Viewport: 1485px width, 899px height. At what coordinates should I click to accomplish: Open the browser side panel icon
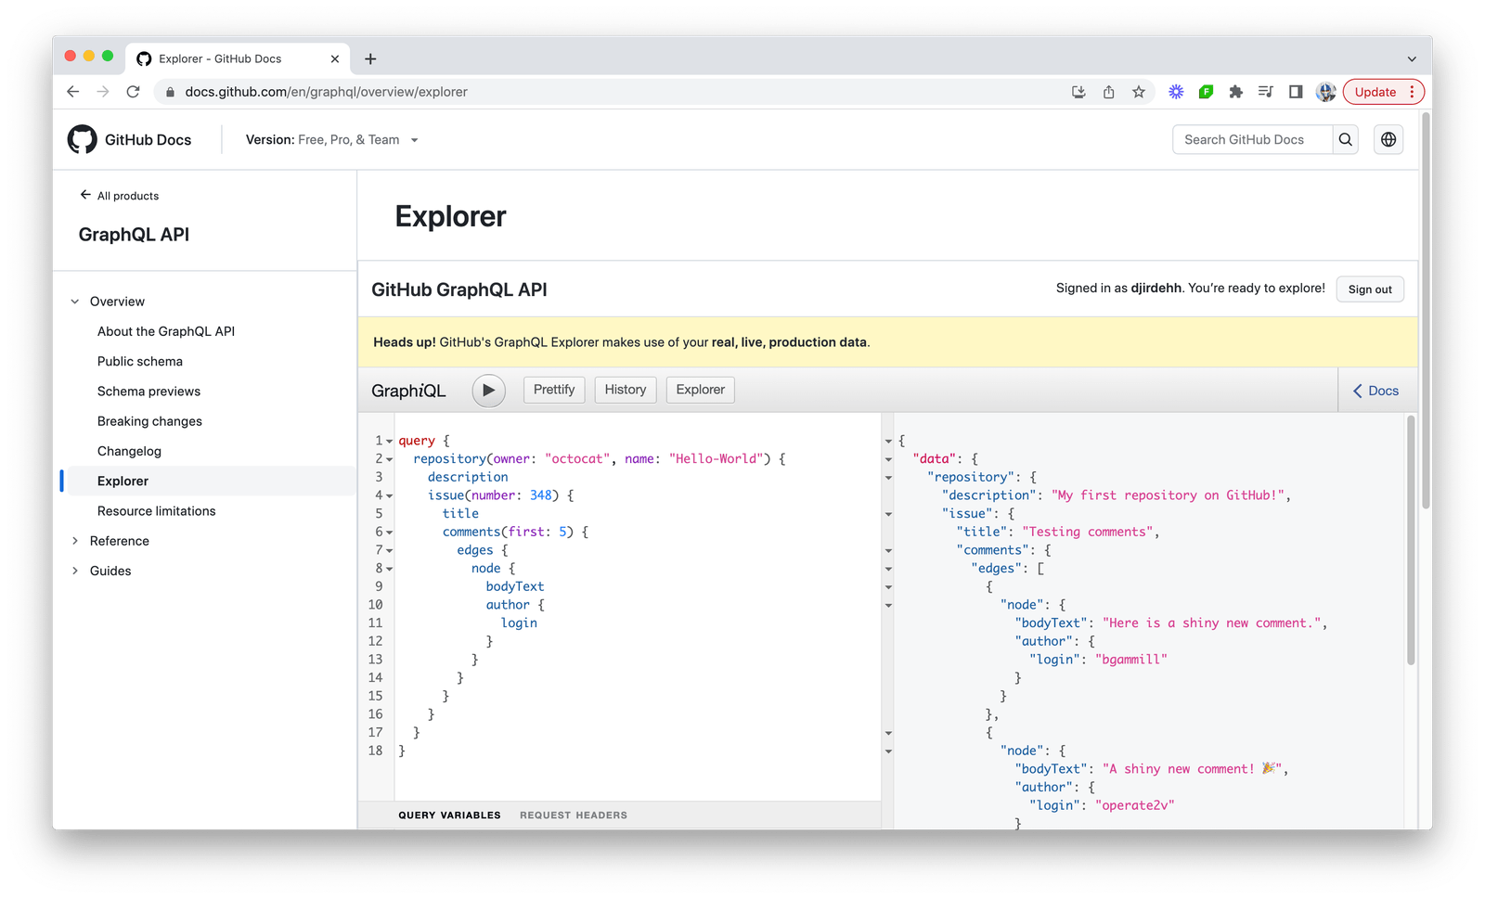tap(1296, 92)
